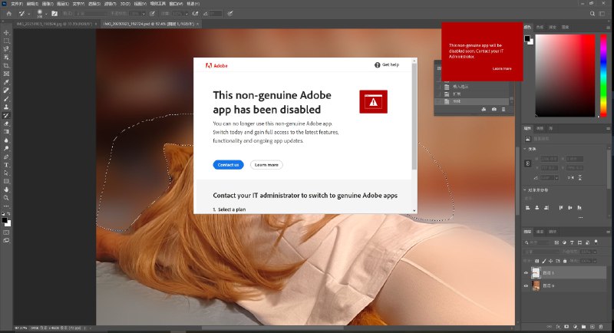Open the 3D menu

click(x=125, y=4)
